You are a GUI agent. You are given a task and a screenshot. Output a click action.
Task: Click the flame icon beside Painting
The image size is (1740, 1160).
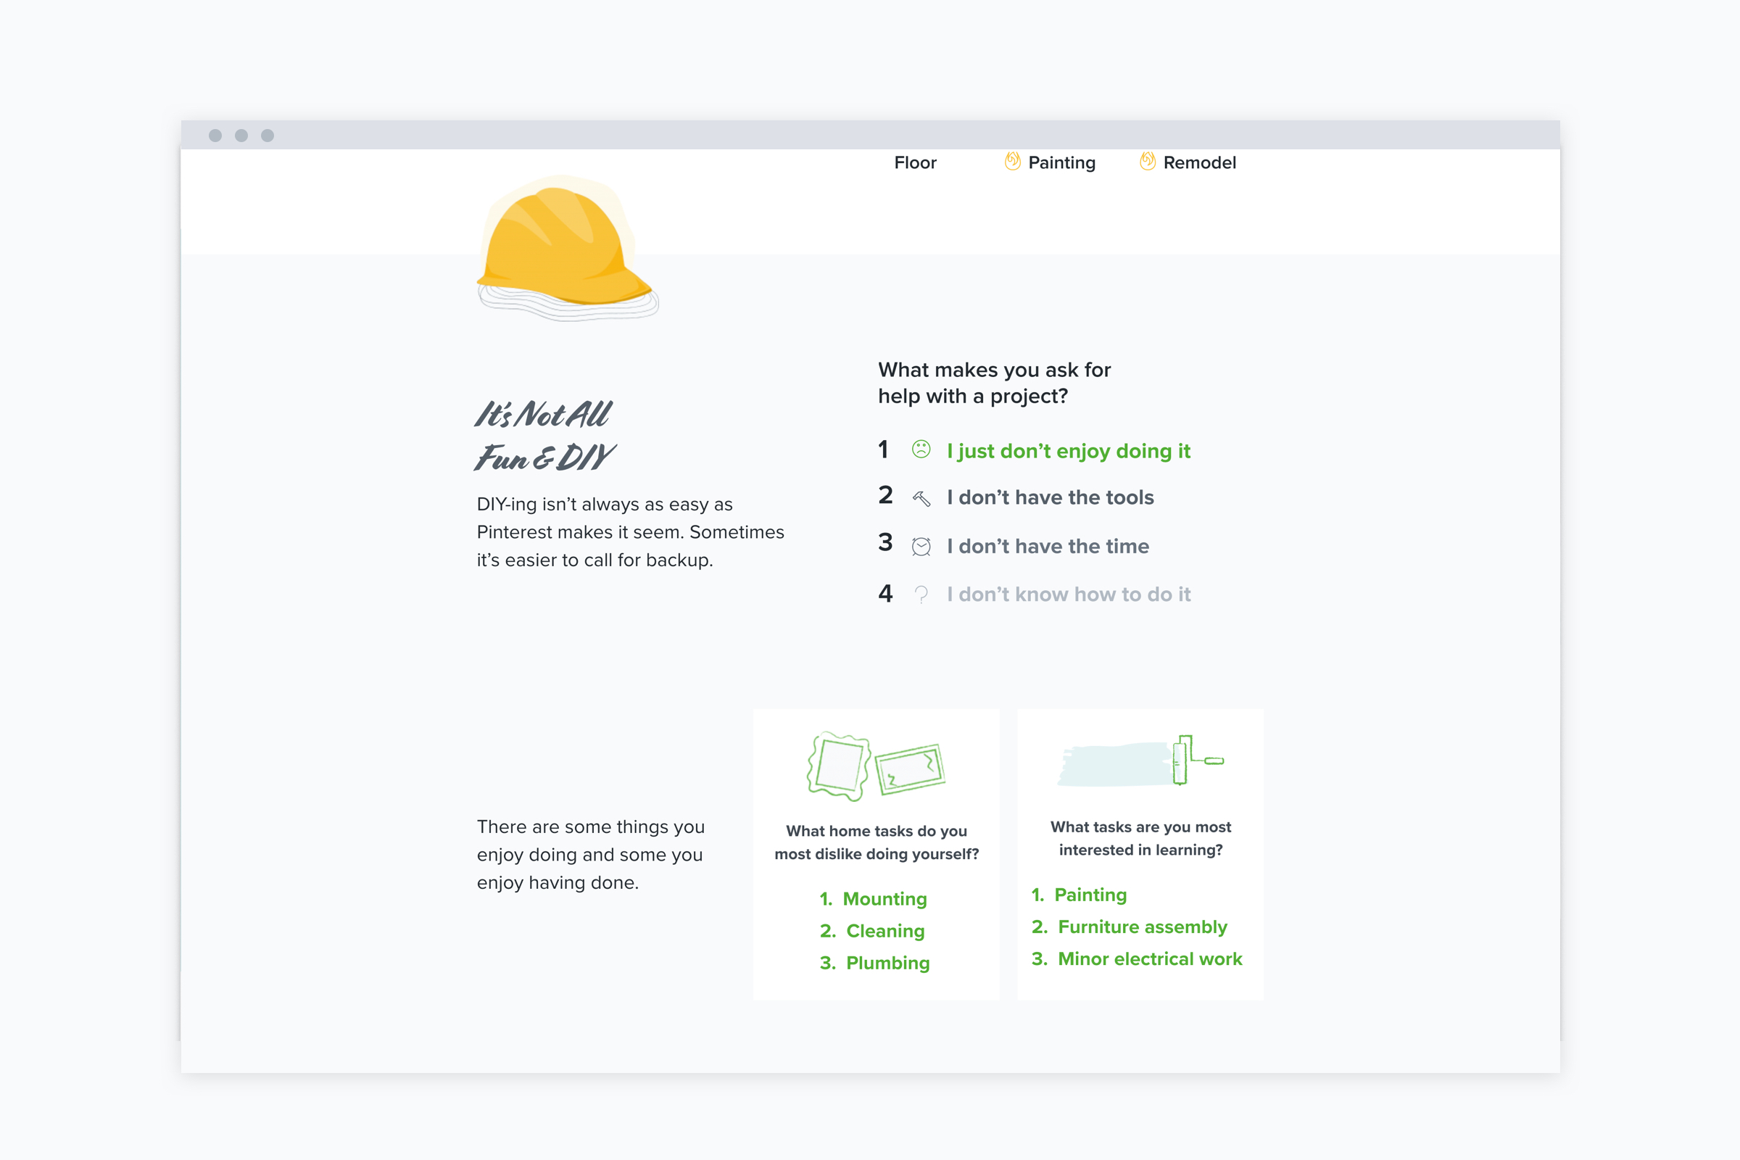click(x=1012, y=161)
